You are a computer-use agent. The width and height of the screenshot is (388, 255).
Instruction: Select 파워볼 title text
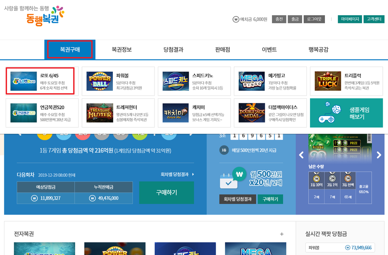pyautogui.click(x=123, y=75)
